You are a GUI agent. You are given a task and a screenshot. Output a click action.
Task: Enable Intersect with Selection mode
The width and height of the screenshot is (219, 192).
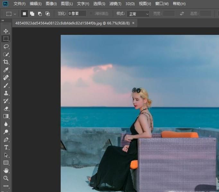pyautogui.click(x=48, y=14)
